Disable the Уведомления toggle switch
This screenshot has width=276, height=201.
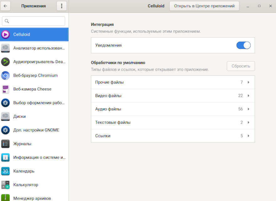243,45
